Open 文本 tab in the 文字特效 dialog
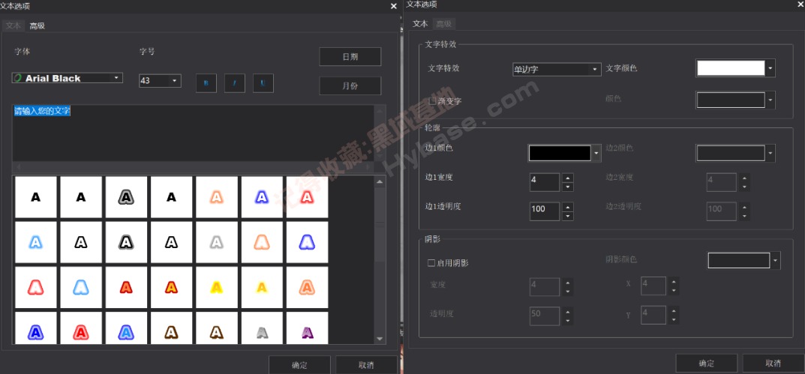This screenshot has width=805, height=374. (x=420, y=24)
